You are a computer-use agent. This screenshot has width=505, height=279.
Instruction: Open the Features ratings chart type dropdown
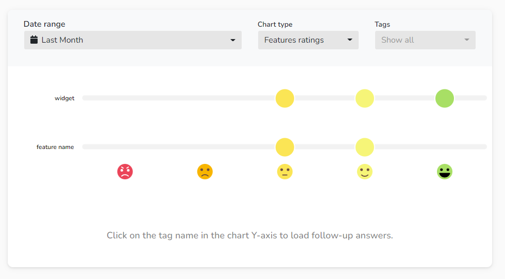coord(308,40)
